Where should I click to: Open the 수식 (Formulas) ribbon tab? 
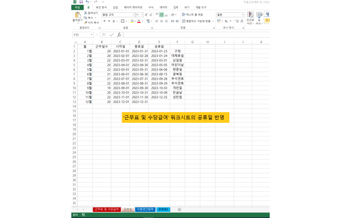click(x=151, y=7)
